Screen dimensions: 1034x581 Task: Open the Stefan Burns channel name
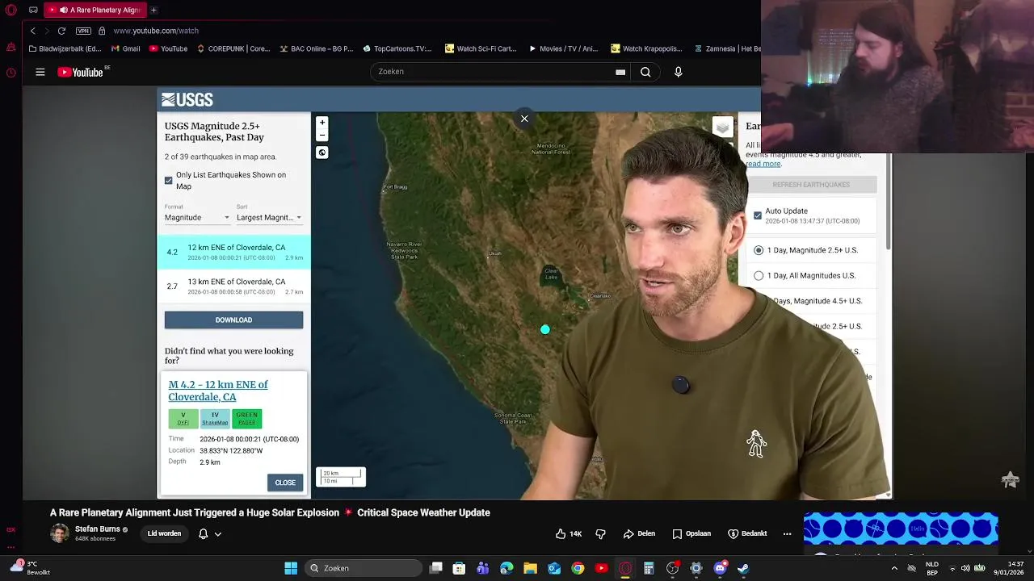[97, 529]
